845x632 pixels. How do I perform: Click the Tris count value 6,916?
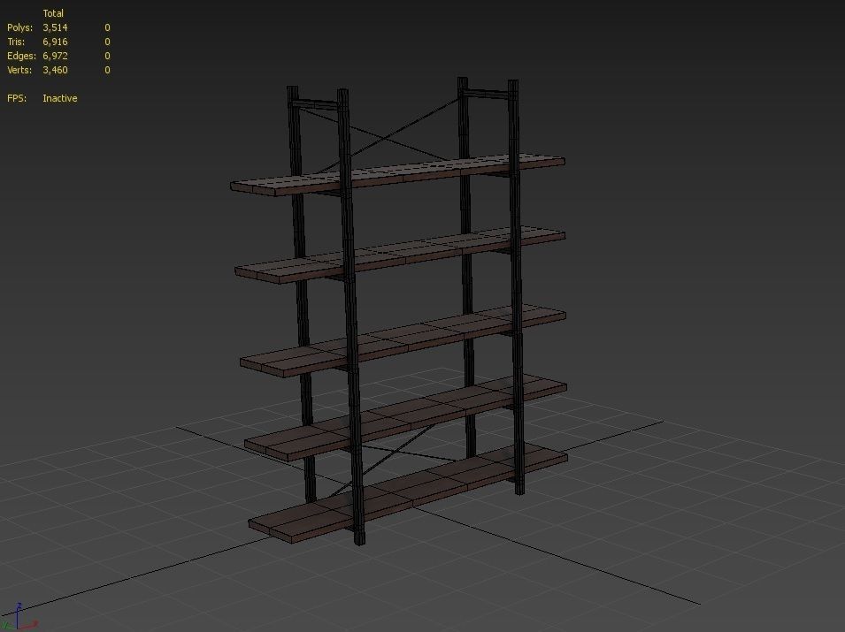coord(55,42)
